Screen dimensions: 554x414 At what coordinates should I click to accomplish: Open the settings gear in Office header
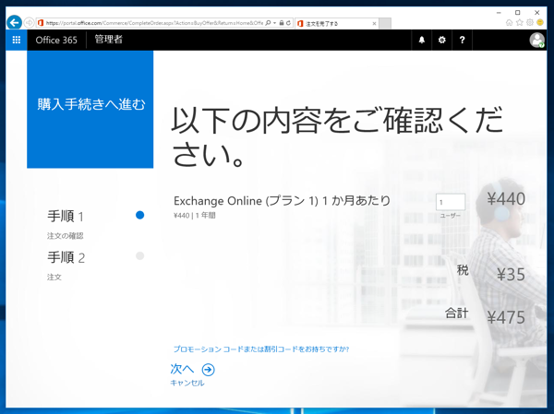(441, 40)
